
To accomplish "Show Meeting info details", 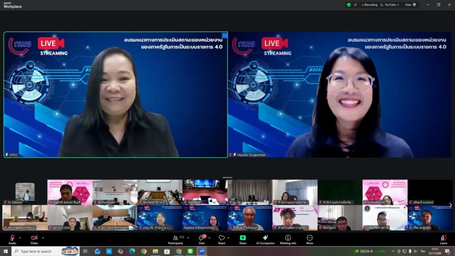I will 288,239.
